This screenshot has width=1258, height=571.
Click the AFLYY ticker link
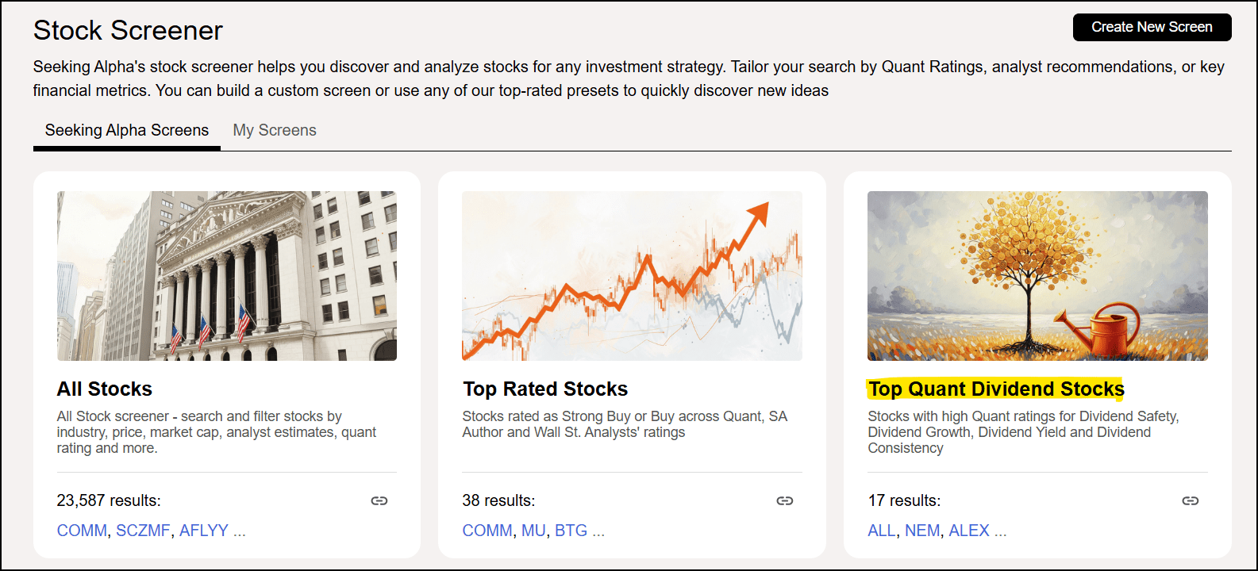pyautogui.click(x=204, y=531)
